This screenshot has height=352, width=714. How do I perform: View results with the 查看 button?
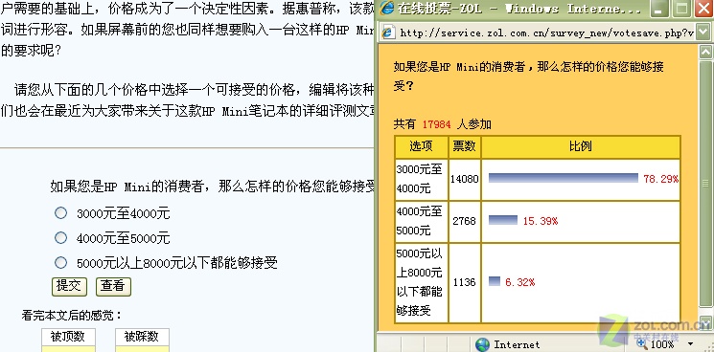click(x=113, y=286)
